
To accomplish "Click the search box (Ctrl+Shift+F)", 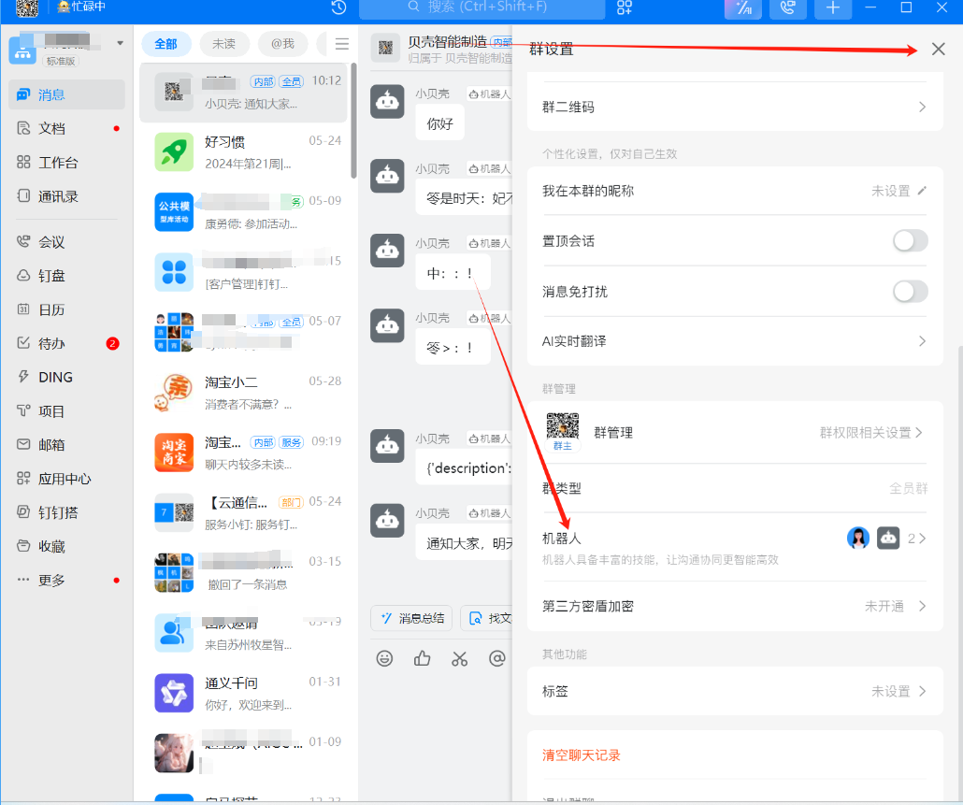I will (x=482, y=8).
